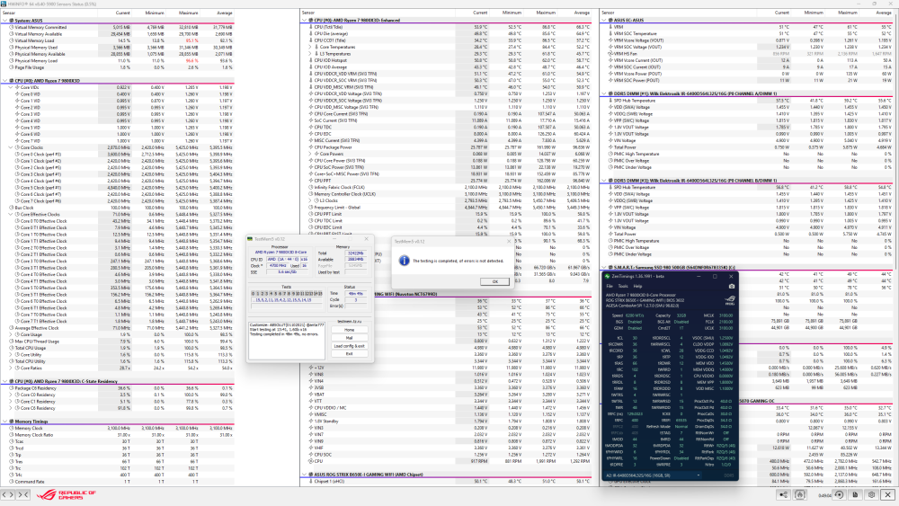Open the Tools menu in ZenTimings

coord(623,286)
